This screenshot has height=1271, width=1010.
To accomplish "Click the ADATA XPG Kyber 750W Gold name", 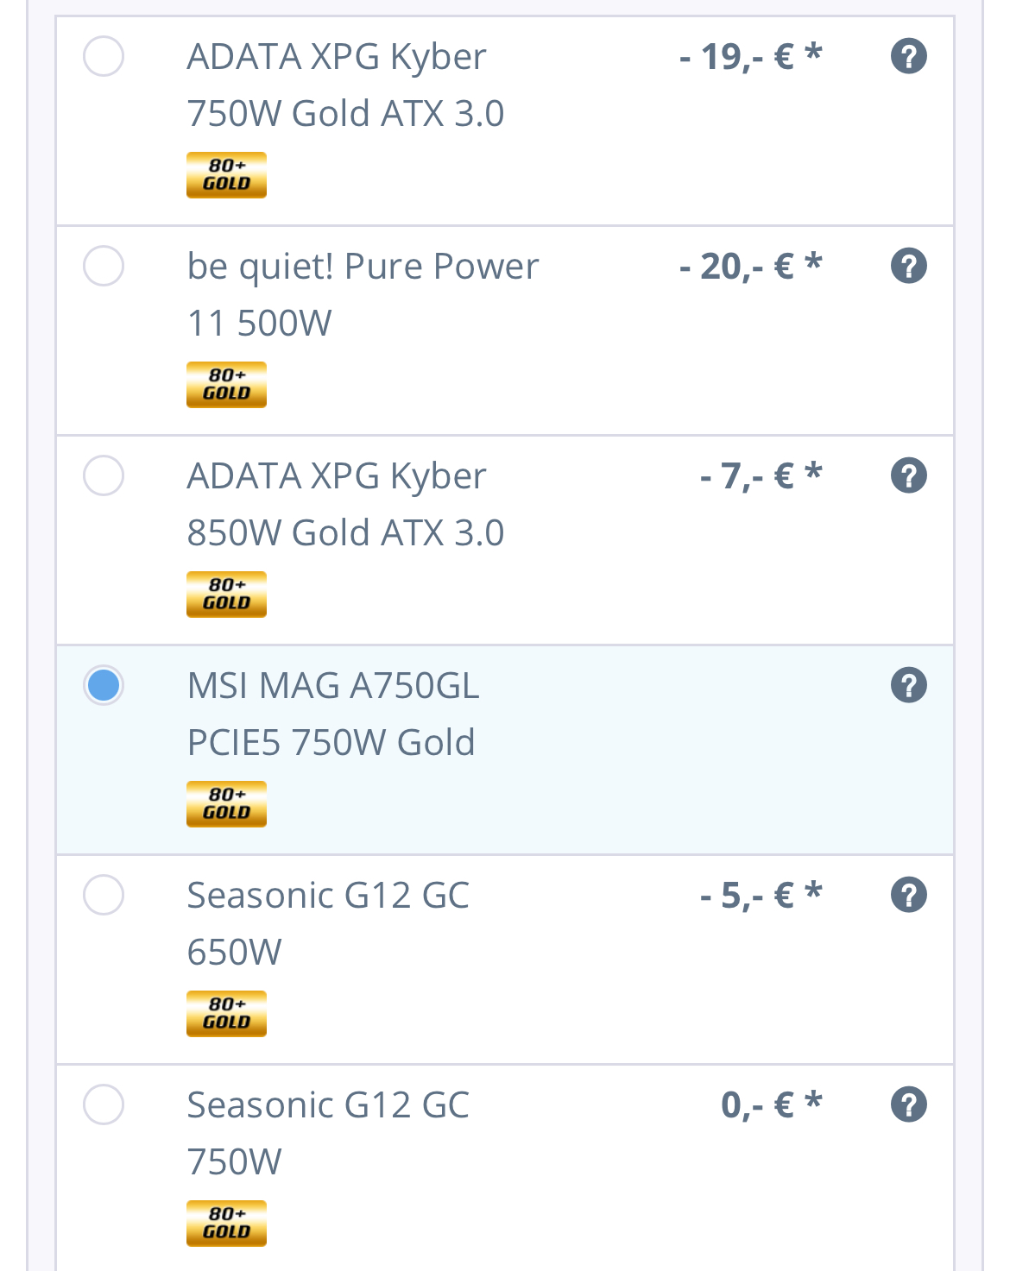I will click(x=345, y=85).
